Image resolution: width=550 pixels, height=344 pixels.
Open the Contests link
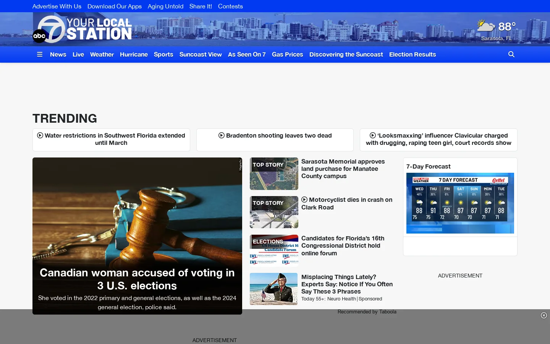point(230,6)
